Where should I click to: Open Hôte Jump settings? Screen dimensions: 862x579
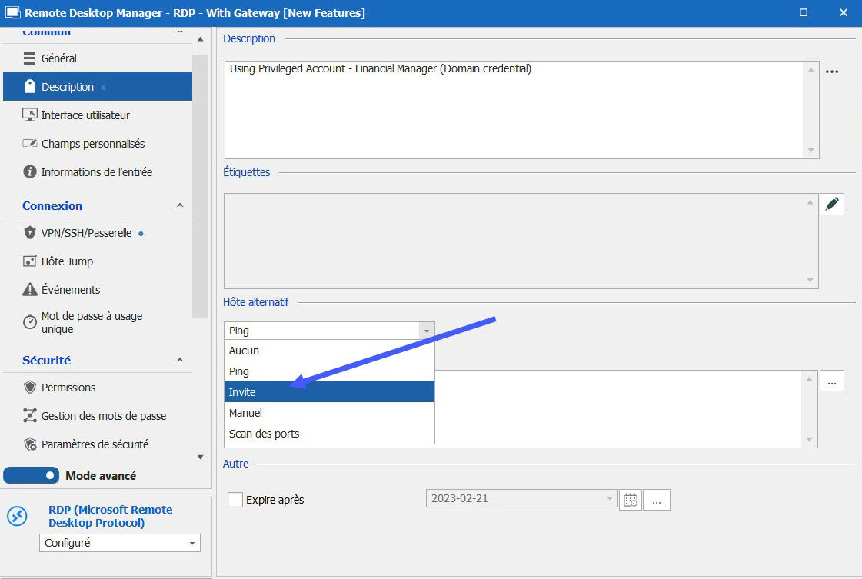tap(67, 261)
